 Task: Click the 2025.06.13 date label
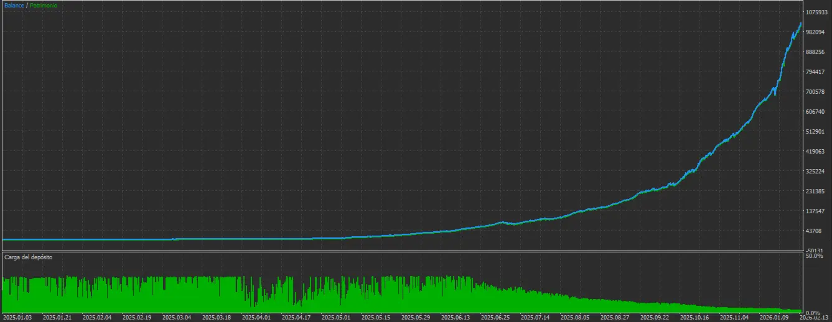(x=457, y=317)
